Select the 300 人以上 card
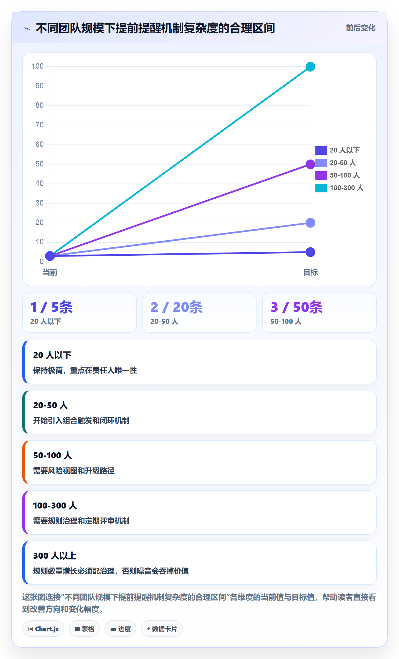The width and height of the screenshot is (399, 659). click(x=199, y=563)
